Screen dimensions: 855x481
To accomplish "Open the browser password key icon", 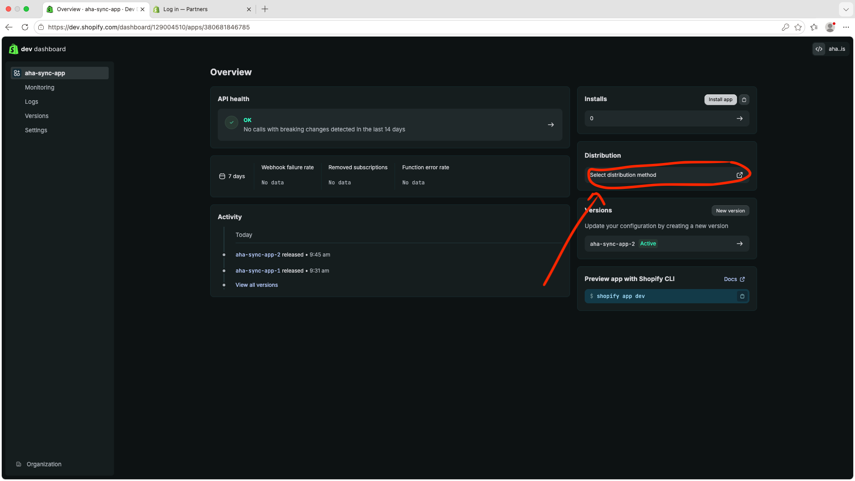I will [x=785, y=27].
